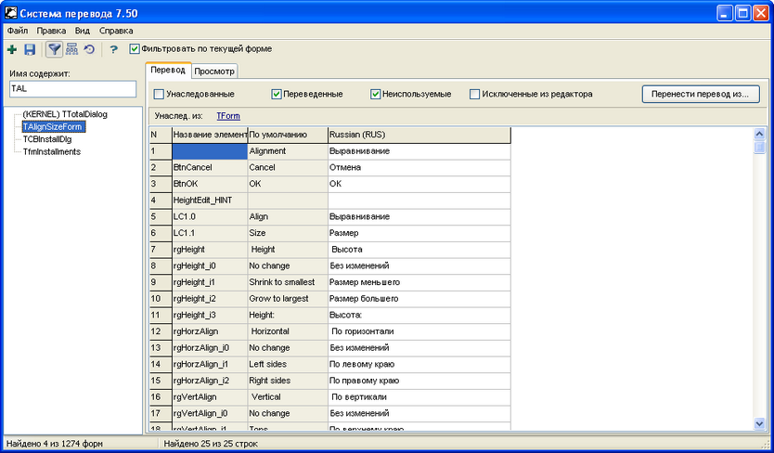
Task: Select the HeightEdit_HINT element cell
Action: (210, 201)
